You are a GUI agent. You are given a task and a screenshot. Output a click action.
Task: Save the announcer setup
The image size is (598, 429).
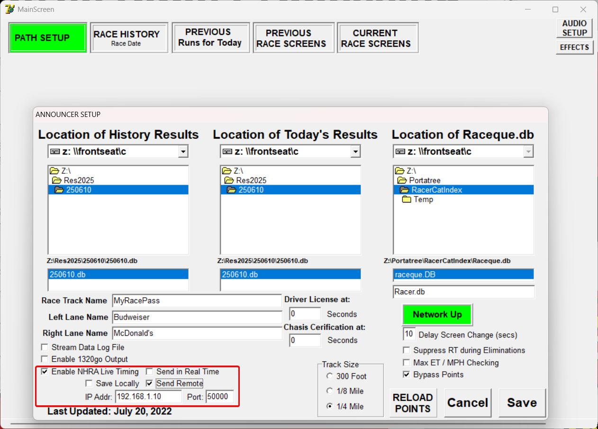tap(522, 402)
